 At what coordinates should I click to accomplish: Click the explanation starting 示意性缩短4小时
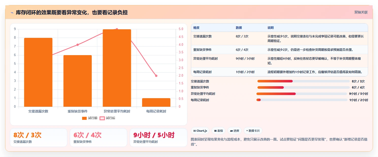point(314,61)
